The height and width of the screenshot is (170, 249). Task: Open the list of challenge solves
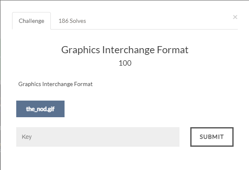click(x=72, y=21)
